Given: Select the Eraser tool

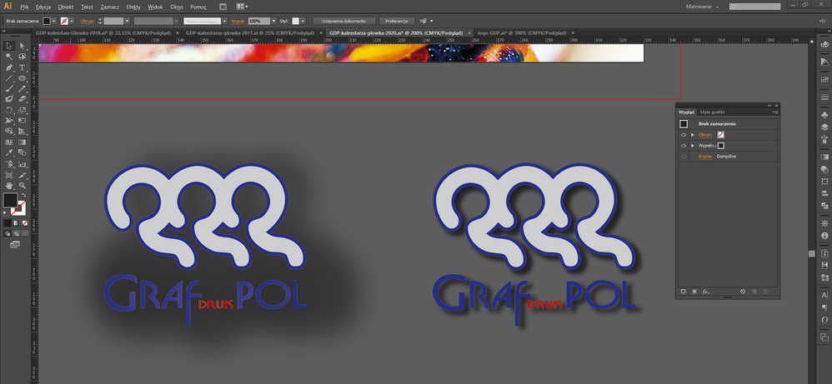Looking at the screenshot, I should (23, 98).
